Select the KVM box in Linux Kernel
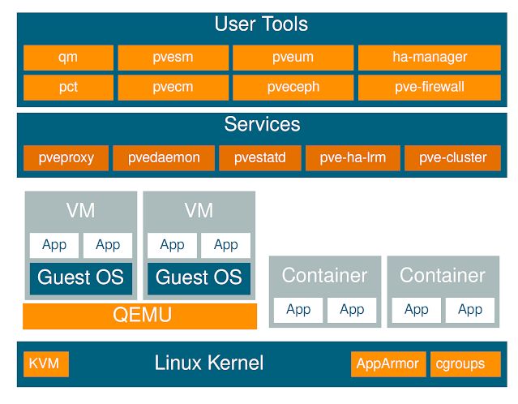 46,364
